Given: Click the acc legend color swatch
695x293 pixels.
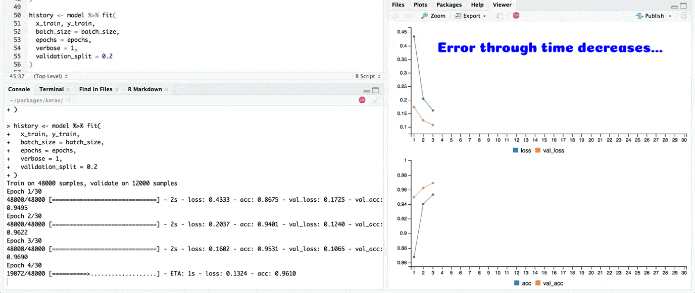Looking at the screenshot, I should click(x=516, y=283).
